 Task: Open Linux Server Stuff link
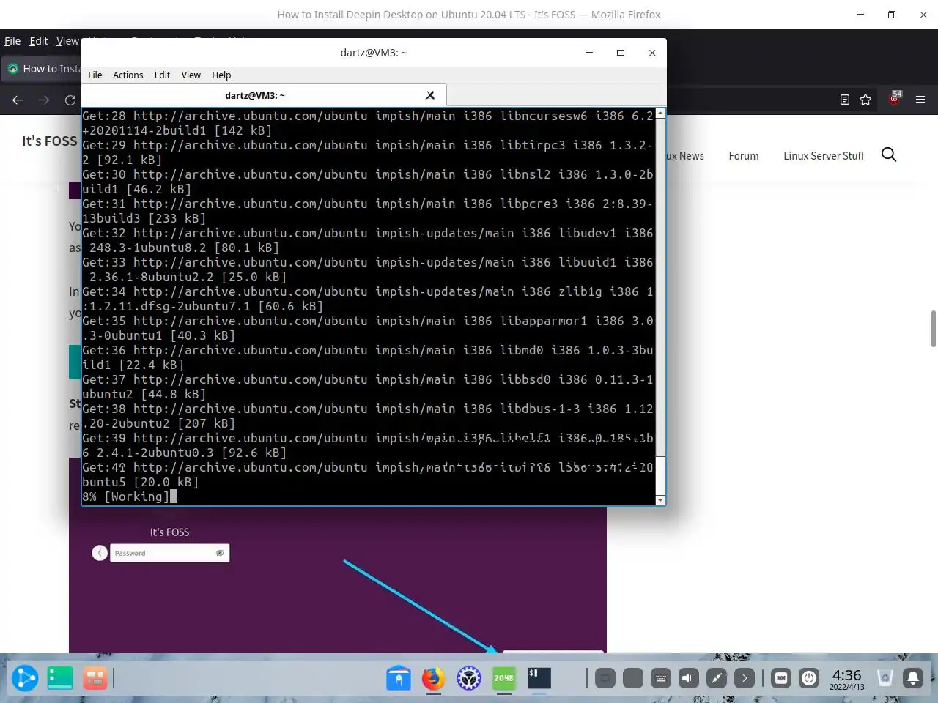[x=824, y=155]
